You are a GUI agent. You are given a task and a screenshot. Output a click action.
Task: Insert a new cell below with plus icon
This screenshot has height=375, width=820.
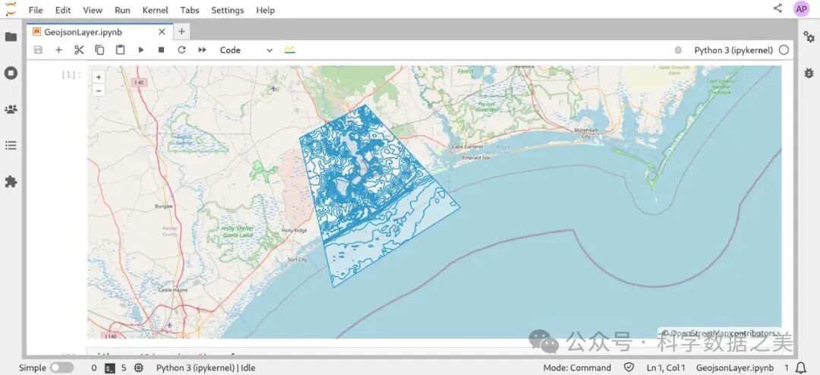point(58,50)
